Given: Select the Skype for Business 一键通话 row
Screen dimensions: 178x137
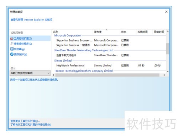Looking at the screenshot, I should (x=109, y=45).
